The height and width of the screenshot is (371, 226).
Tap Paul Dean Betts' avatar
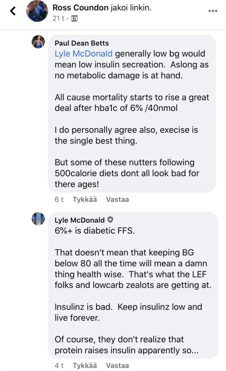(39, 42)
